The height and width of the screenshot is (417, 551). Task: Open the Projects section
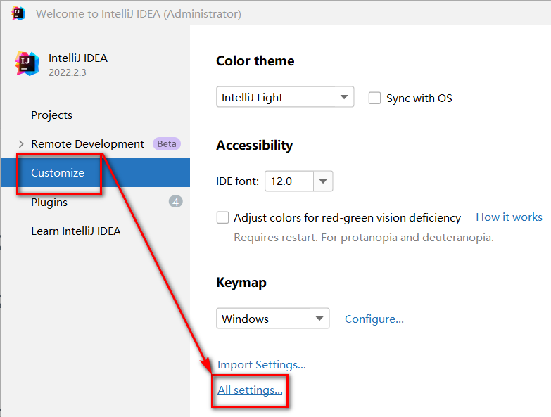point(51,115)
